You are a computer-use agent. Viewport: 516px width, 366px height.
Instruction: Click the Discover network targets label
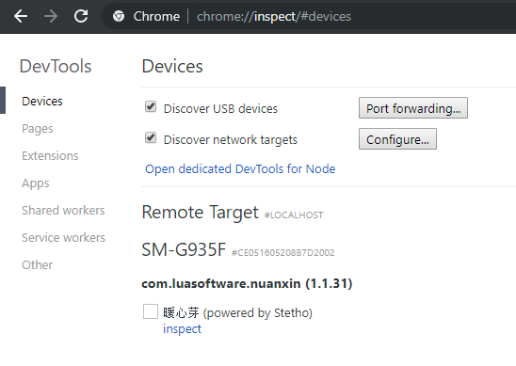[x=231, y=140]
